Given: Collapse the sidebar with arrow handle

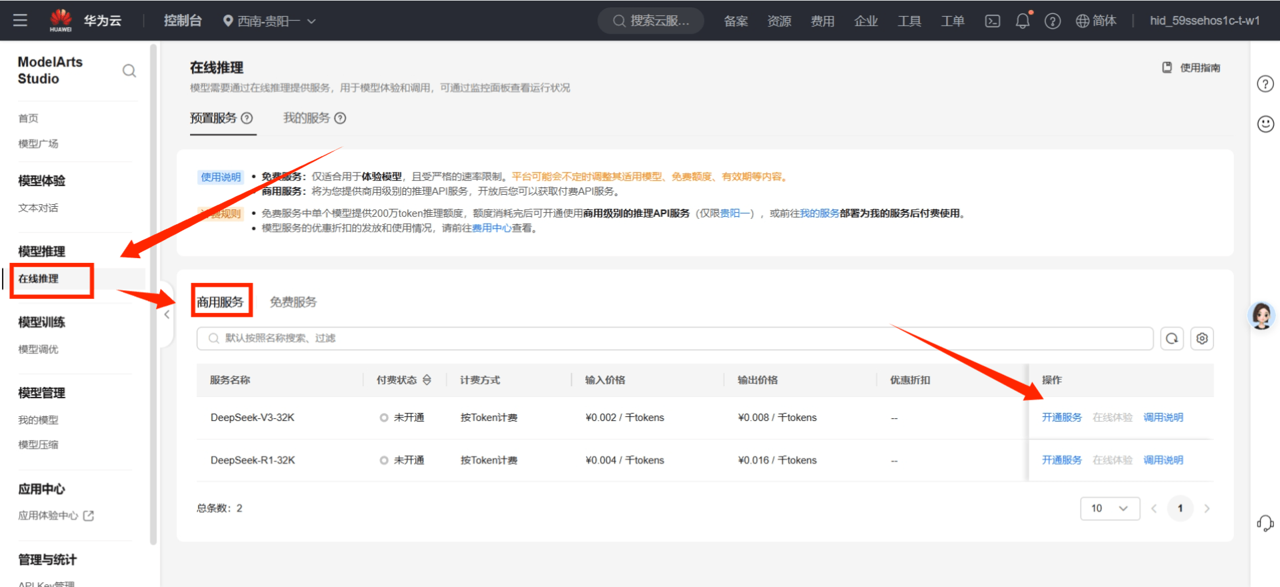Looking at the screenshot, I should click(167, 314).
